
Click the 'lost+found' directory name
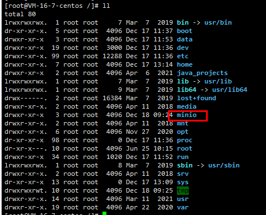tap(197, 98)
